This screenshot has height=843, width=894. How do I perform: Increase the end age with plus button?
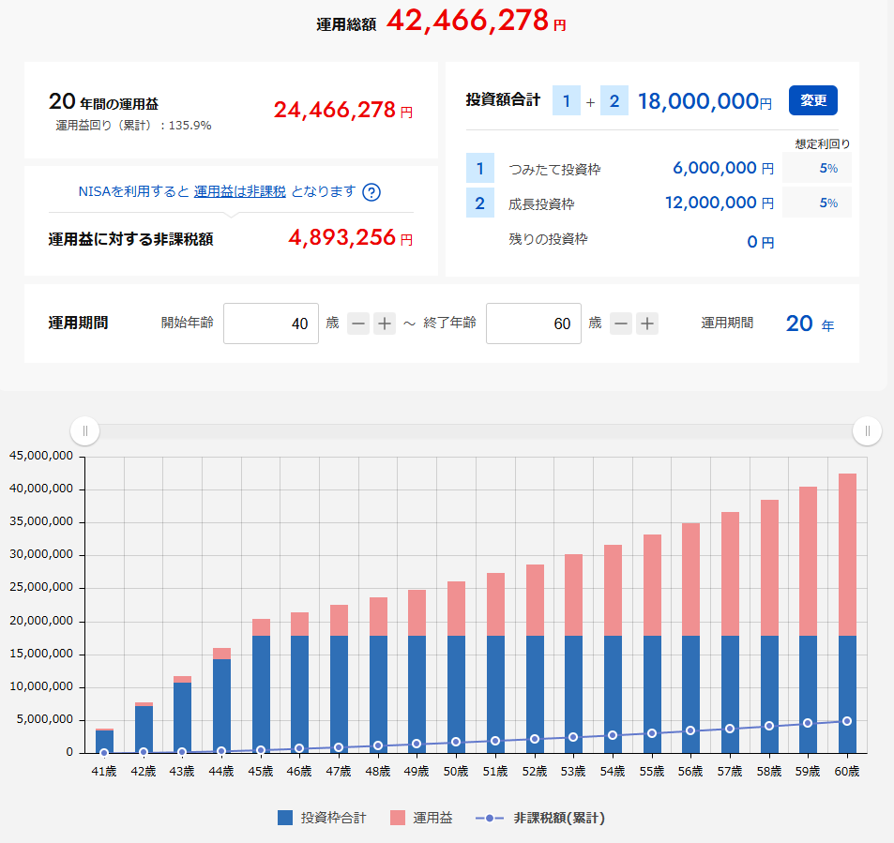click(x=647, y=324)
